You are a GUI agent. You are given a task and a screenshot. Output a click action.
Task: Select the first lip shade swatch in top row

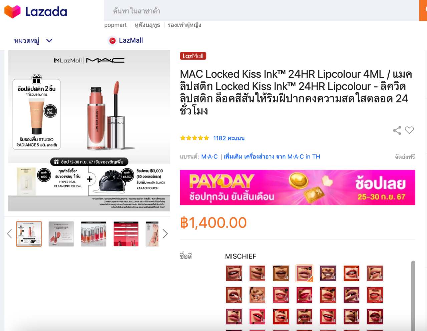click(x=234, y=273)
